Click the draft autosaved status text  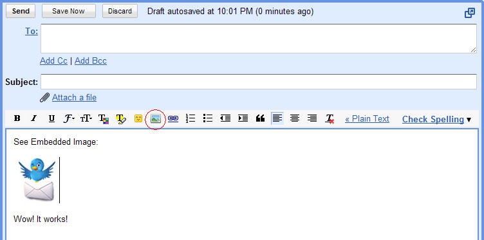click(230, 12)
